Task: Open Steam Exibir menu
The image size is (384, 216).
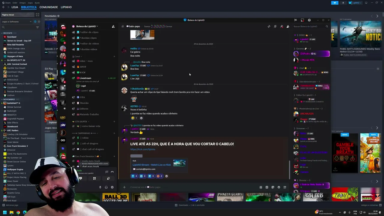Action: pyautogui.click(x=15, y=3)
